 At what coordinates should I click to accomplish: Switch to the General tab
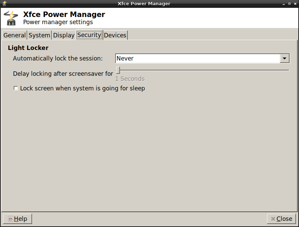[15, 35]
